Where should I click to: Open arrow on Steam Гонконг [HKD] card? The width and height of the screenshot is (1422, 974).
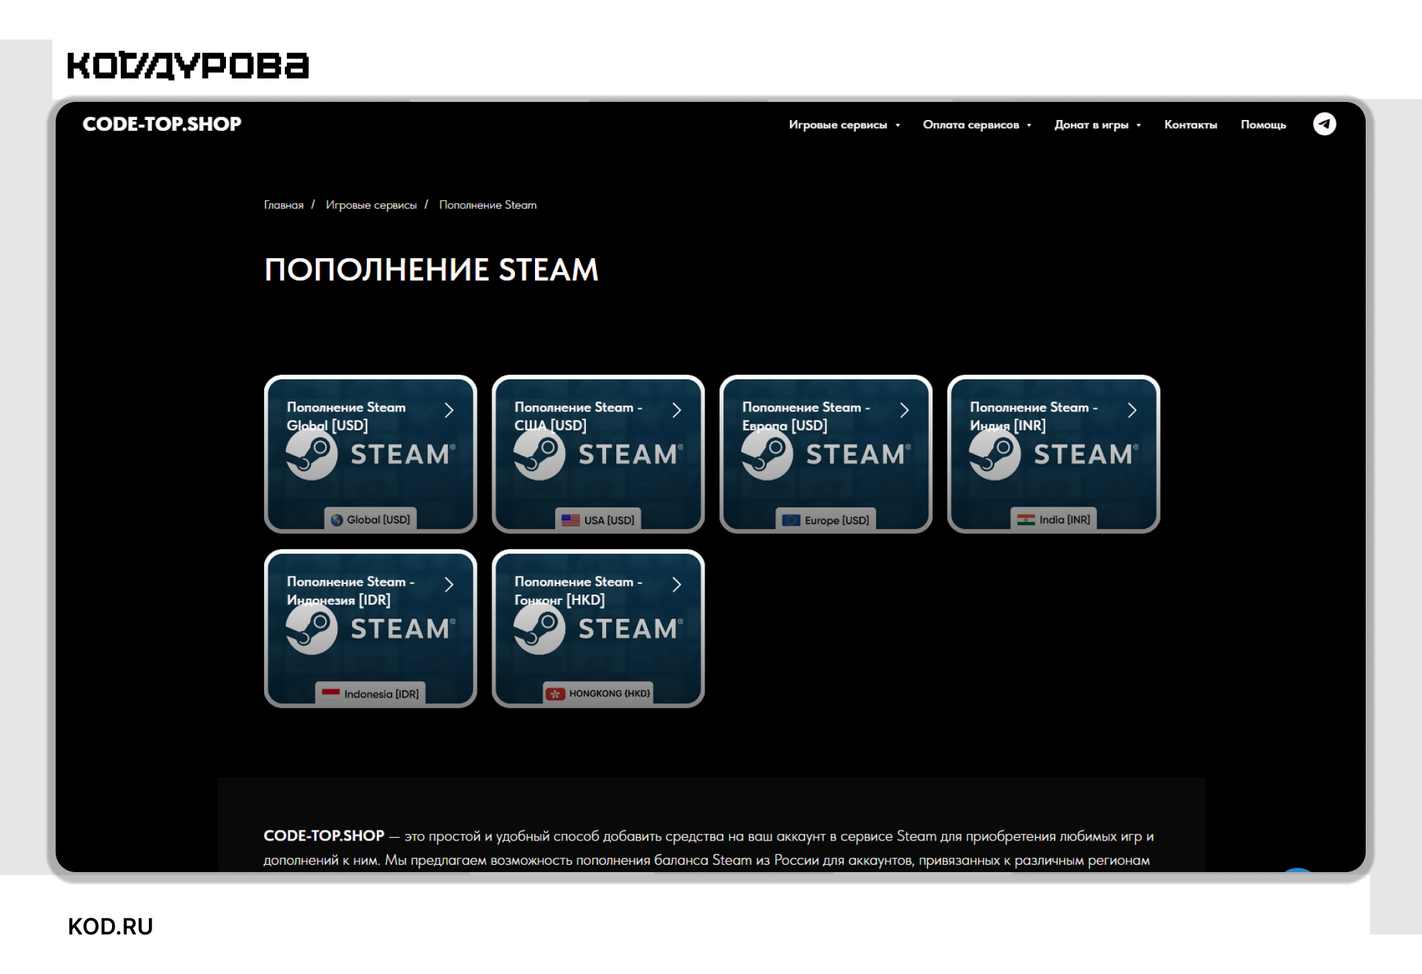coord(676,585)
